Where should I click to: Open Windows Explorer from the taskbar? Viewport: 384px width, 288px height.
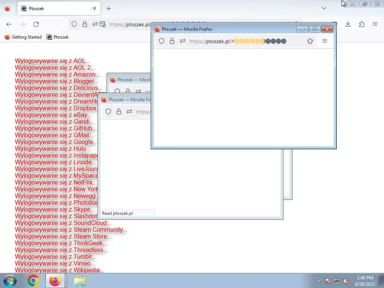[x=80, y=281]
